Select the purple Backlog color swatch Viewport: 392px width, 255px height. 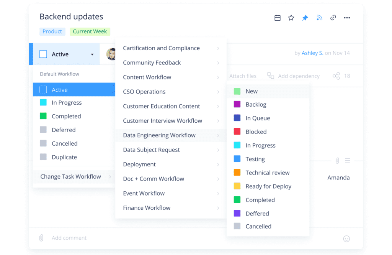(x=237, y=104)
